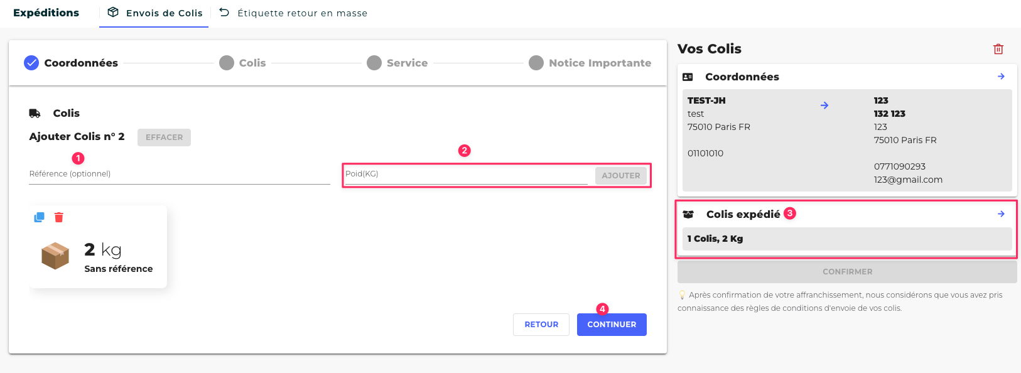The width and height of the screenshot is (1021, 373).
Task: Click the lightbulb tip icon
Action: (x=682, y=295)
